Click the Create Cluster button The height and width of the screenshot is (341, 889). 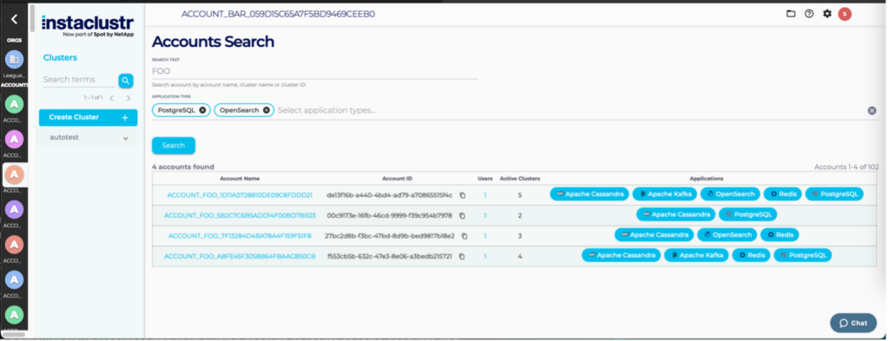[x=88, y=117]
